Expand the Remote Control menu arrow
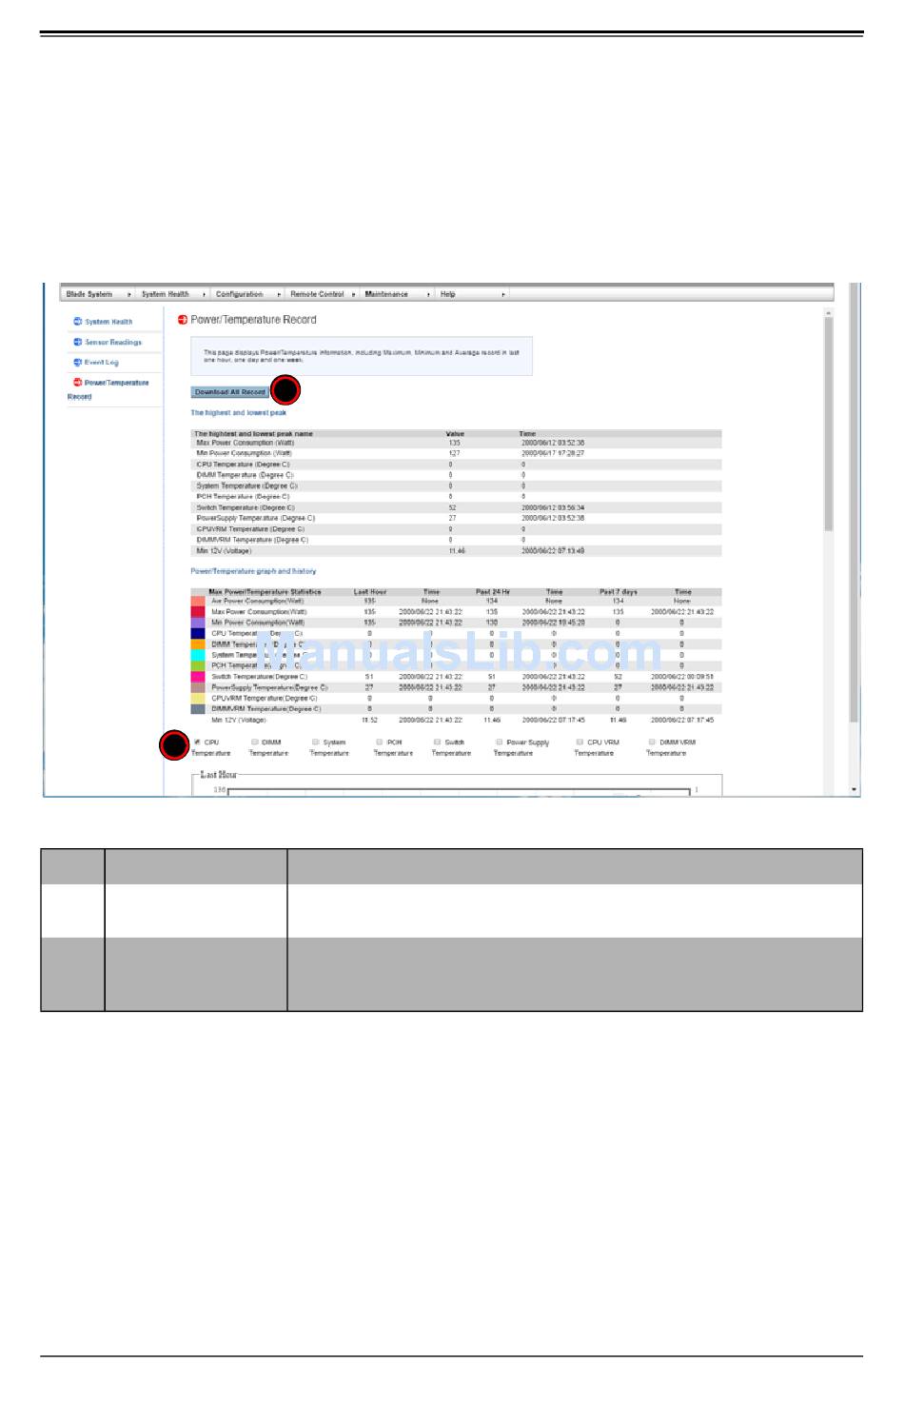Screen dimensions: 904x1406 354,294
